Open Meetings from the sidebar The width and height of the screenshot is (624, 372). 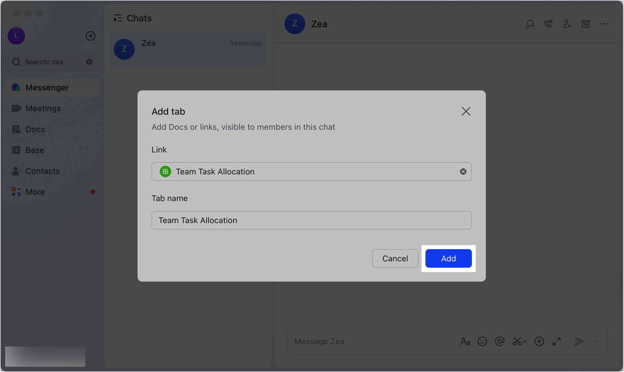point(43,108)
